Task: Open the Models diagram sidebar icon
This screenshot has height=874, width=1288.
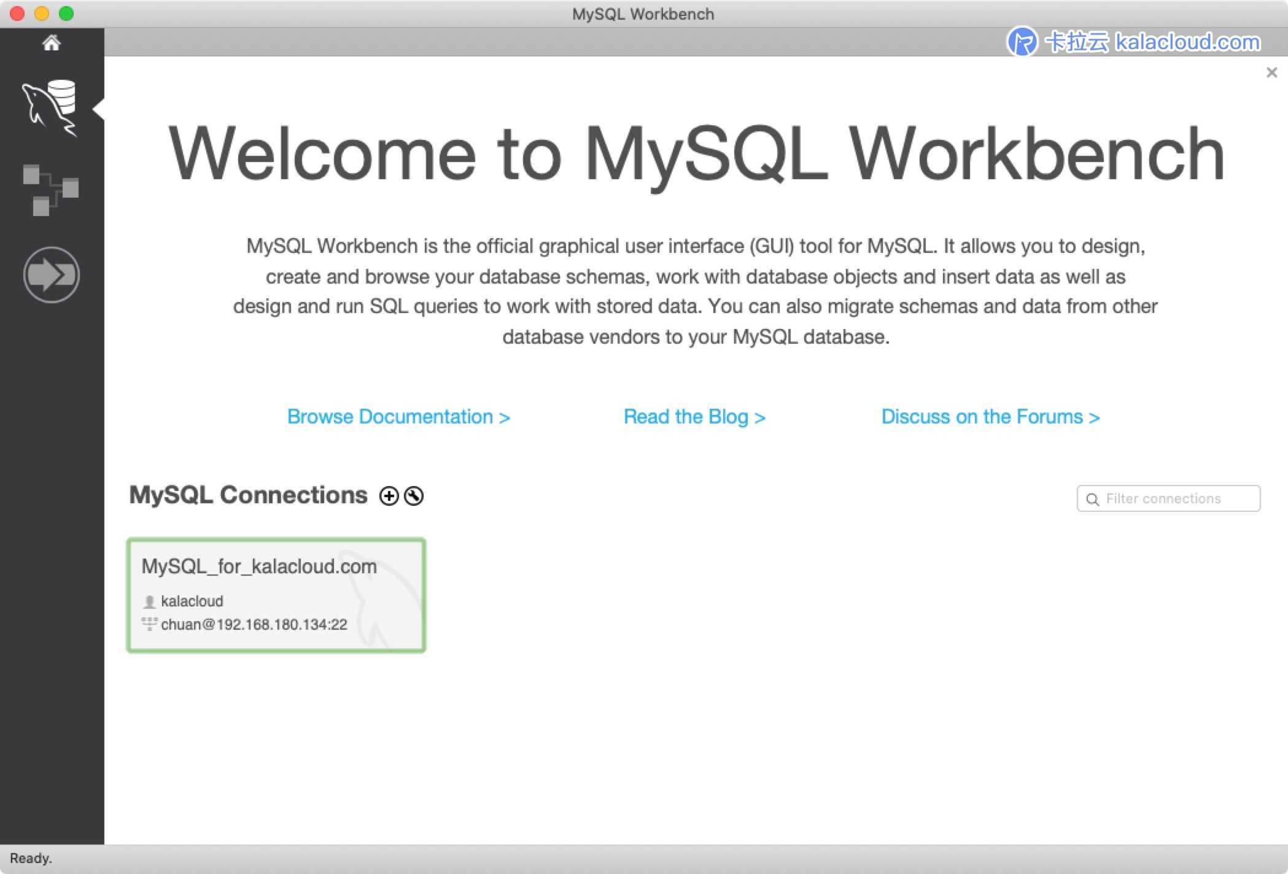Action: click(51, 190)
